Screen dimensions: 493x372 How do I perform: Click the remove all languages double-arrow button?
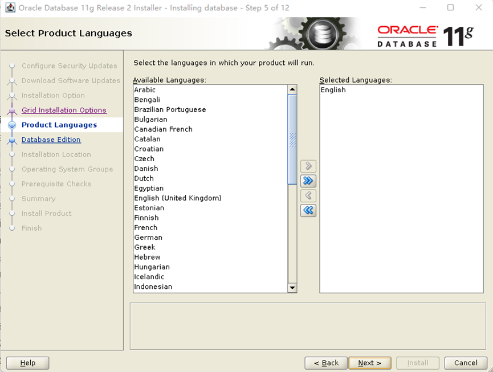308,210
